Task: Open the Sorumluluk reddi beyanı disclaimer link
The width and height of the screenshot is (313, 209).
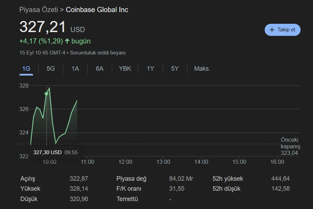Action: tap(98, 53)
